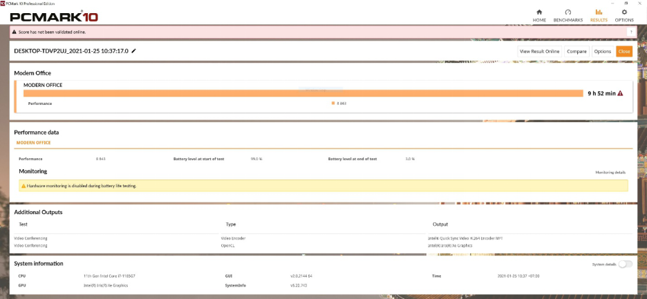
Task: Click the OpenCL type cell
Action: (228, 245)
